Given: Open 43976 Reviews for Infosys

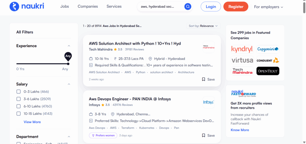Looking at the screenshot, I should point(123,105).
